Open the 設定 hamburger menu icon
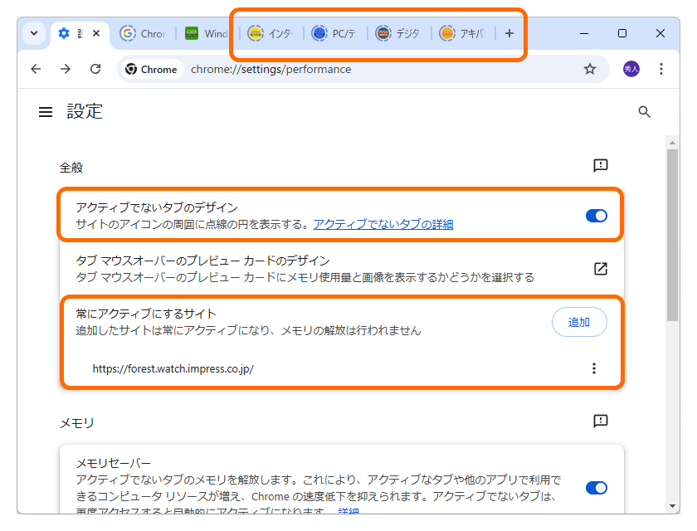This screenshot has width=697, height=531. point(45,111)
